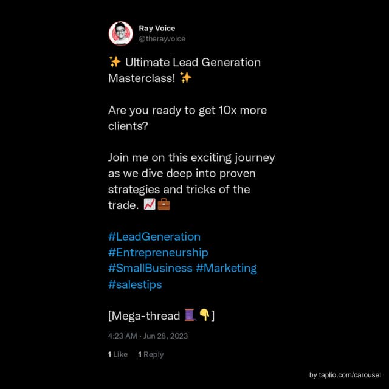This screenshot has width=389, height=389.
Task: Open the #LeadGeneration hashtag
Action: tap(154, 236)
